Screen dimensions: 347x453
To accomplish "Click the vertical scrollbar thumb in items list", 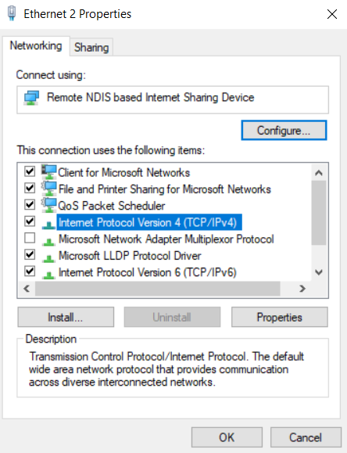I will pos(319,213).
